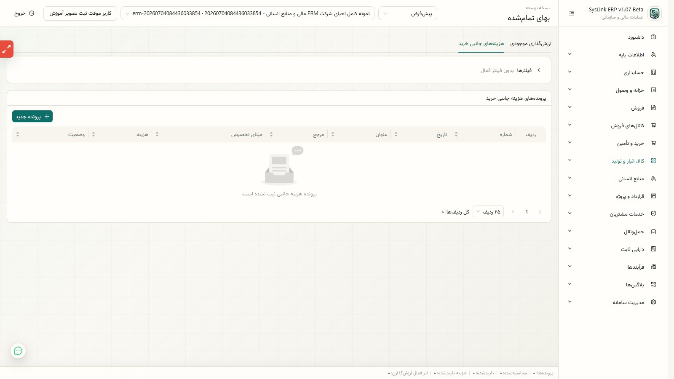The image size is (674, 379).
Task: Open the chat support bubble icon
Action: (18, 351)
